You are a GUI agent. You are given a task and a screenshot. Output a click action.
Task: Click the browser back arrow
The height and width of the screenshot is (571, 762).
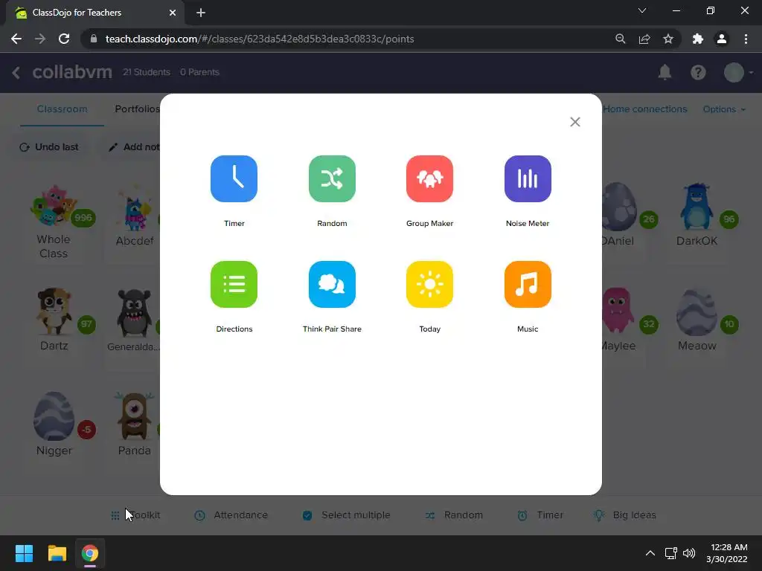click(16, 39)
